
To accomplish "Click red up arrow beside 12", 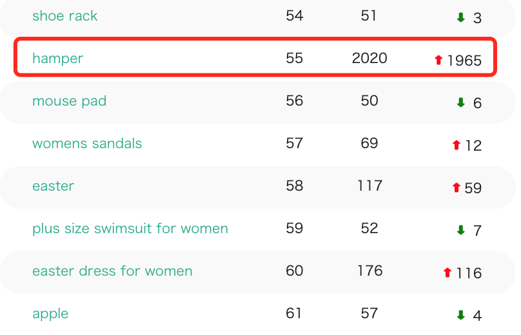I will (x=457, y=145).
